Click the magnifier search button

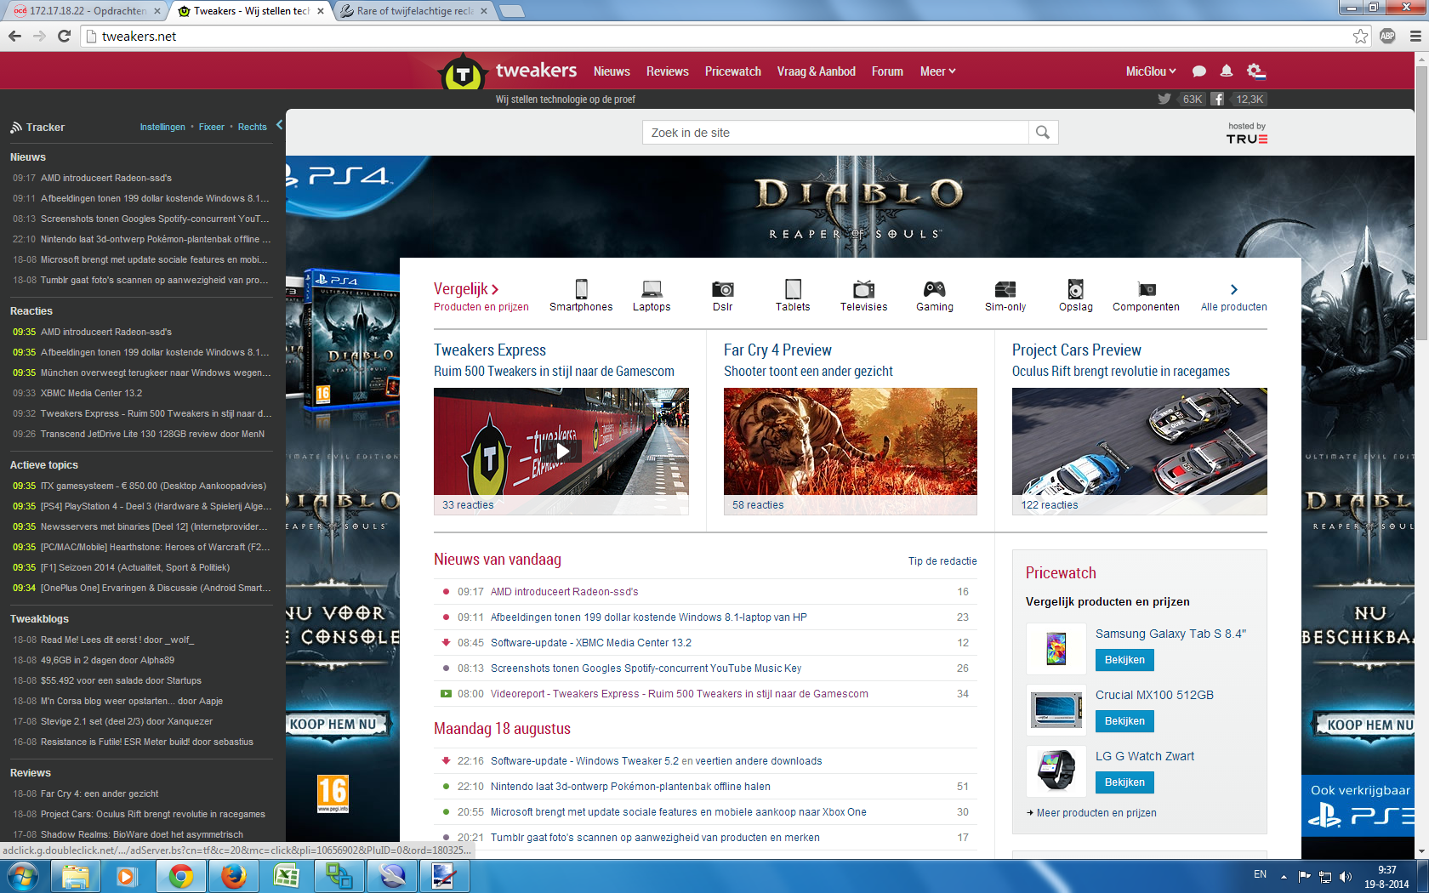pos(1043,132)
